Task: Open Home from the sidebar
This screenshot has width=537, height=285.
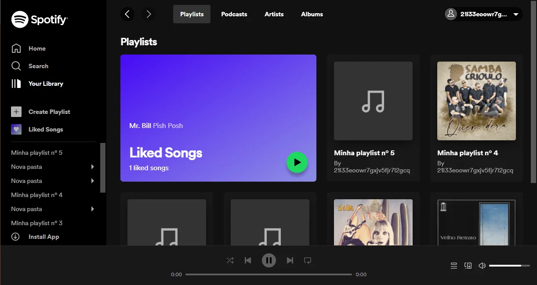Action: 29,48
